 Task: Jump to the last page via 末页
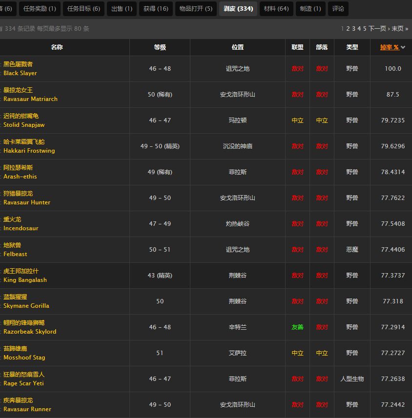(400, 28)
